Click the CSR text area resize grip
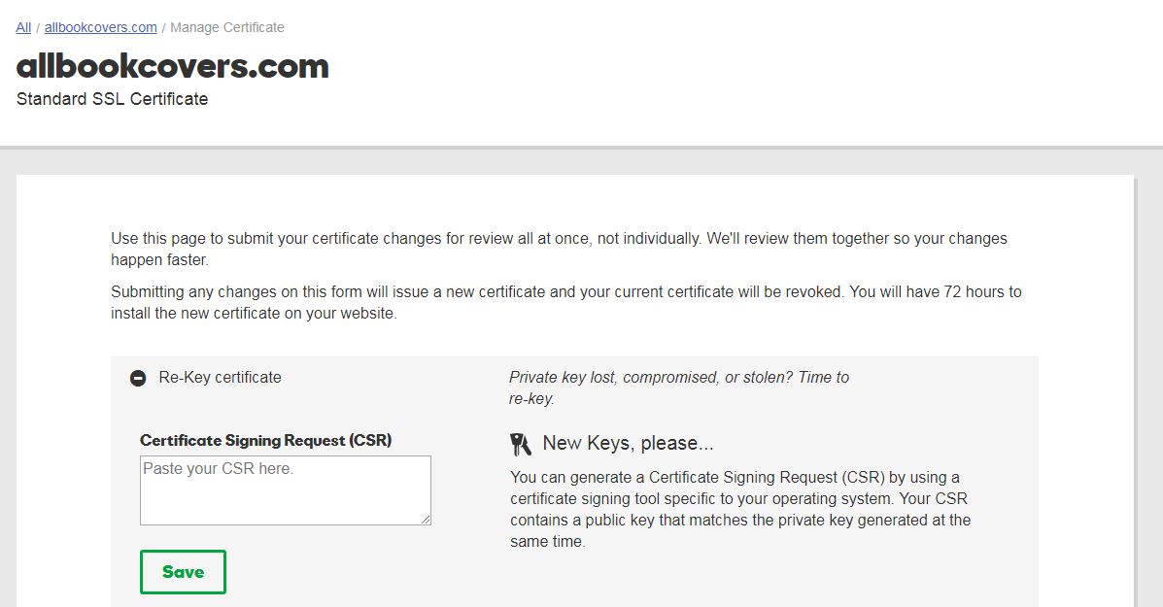The height and width of the screenshot is (607, 1163). click(x=426, y=520)
